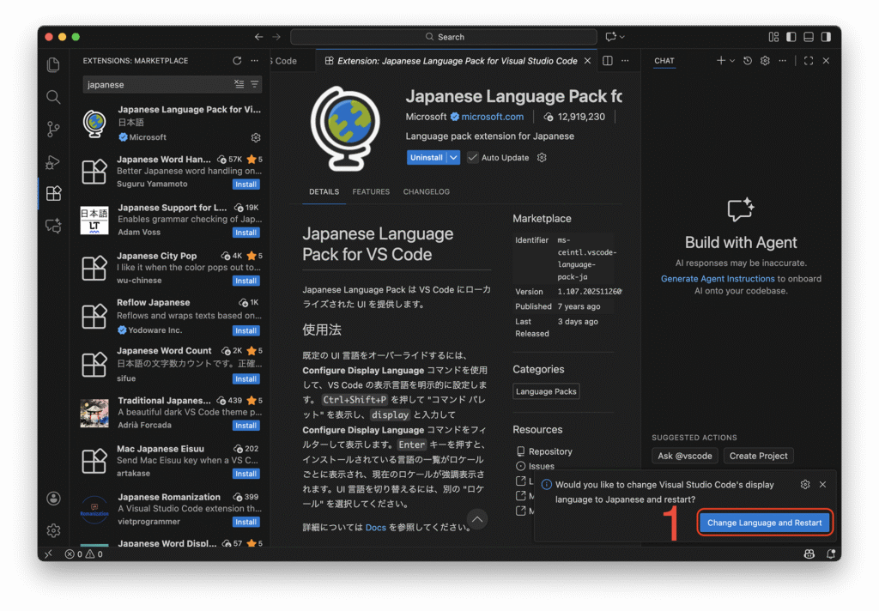
Task: Click the extensions search field with japanese
Action: coord(155,84)
